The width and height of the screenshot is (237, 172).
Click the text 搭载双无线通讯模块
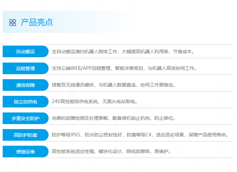tap(73, 85)
